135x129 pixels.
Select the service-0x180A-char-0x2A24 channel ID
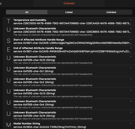50,127
